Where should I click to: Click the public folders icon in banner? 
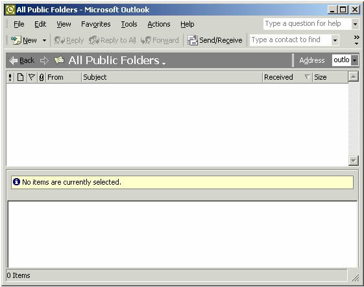click(x=59, y=60)
